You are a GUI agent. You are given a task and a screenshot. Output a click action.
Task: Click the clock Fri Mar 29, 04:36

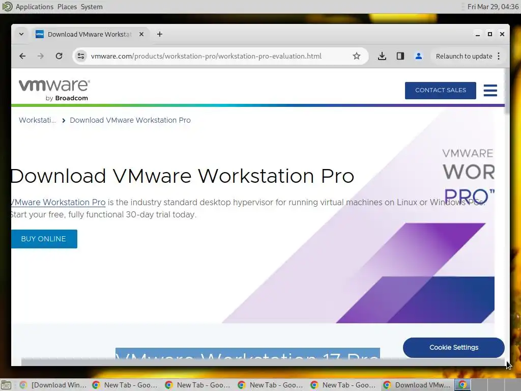pyautogui.click(x=493, y=7)
